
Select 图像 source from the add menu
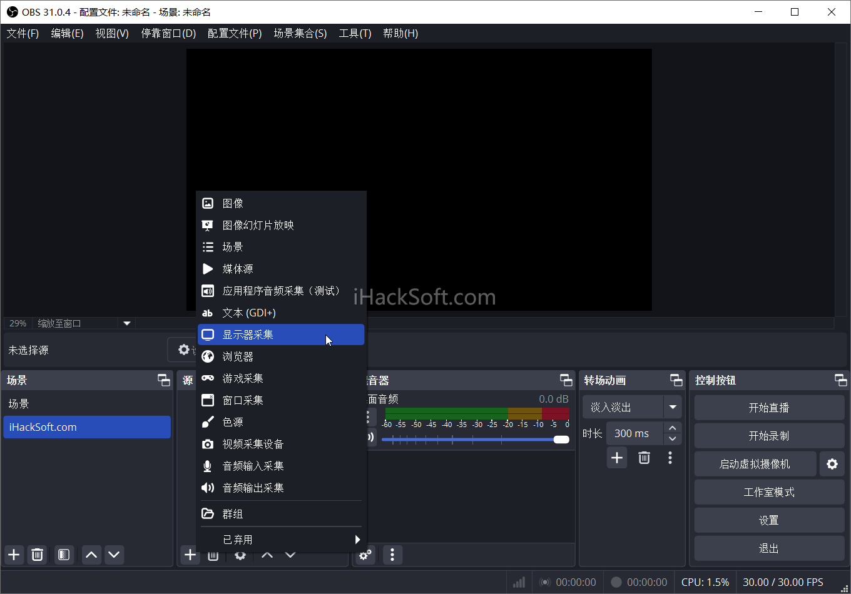click(x=281, y=203)
